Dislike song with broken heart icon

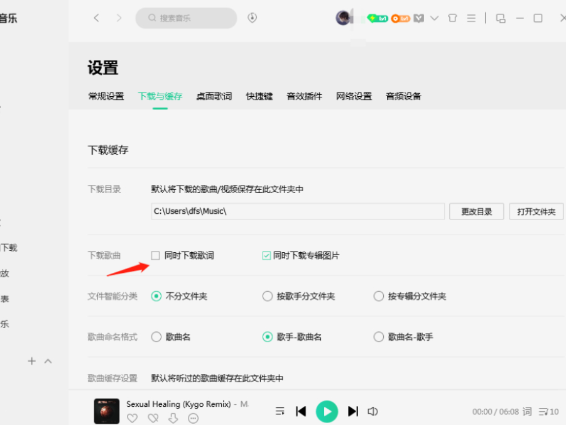pos(153,418)
